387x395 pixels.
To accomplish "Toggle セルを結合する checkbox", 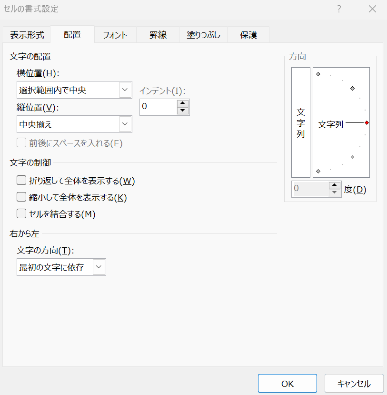I will coord(21,214).
